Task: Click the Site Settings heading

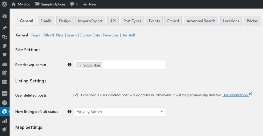Action: (28, 50)
